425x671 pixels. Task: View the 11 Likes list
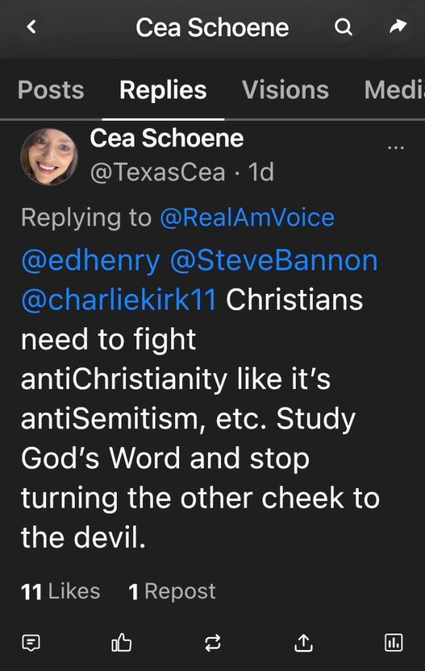point(60,592)
